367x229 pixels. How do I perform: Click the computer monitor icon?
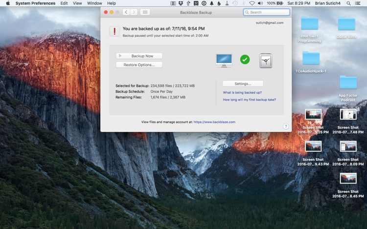pos(224,60)
